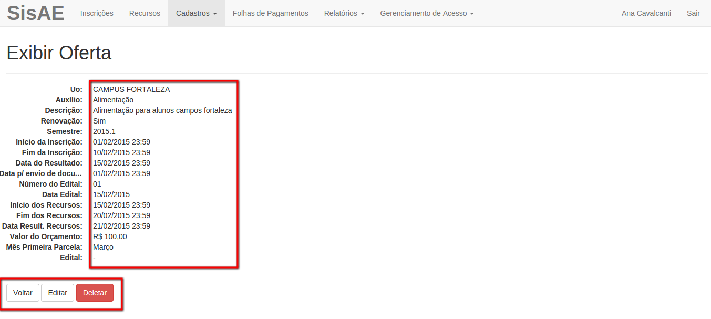Select the Número do Edital value '01'
This screenshot has height=319, width=711.
pos(97,184)
